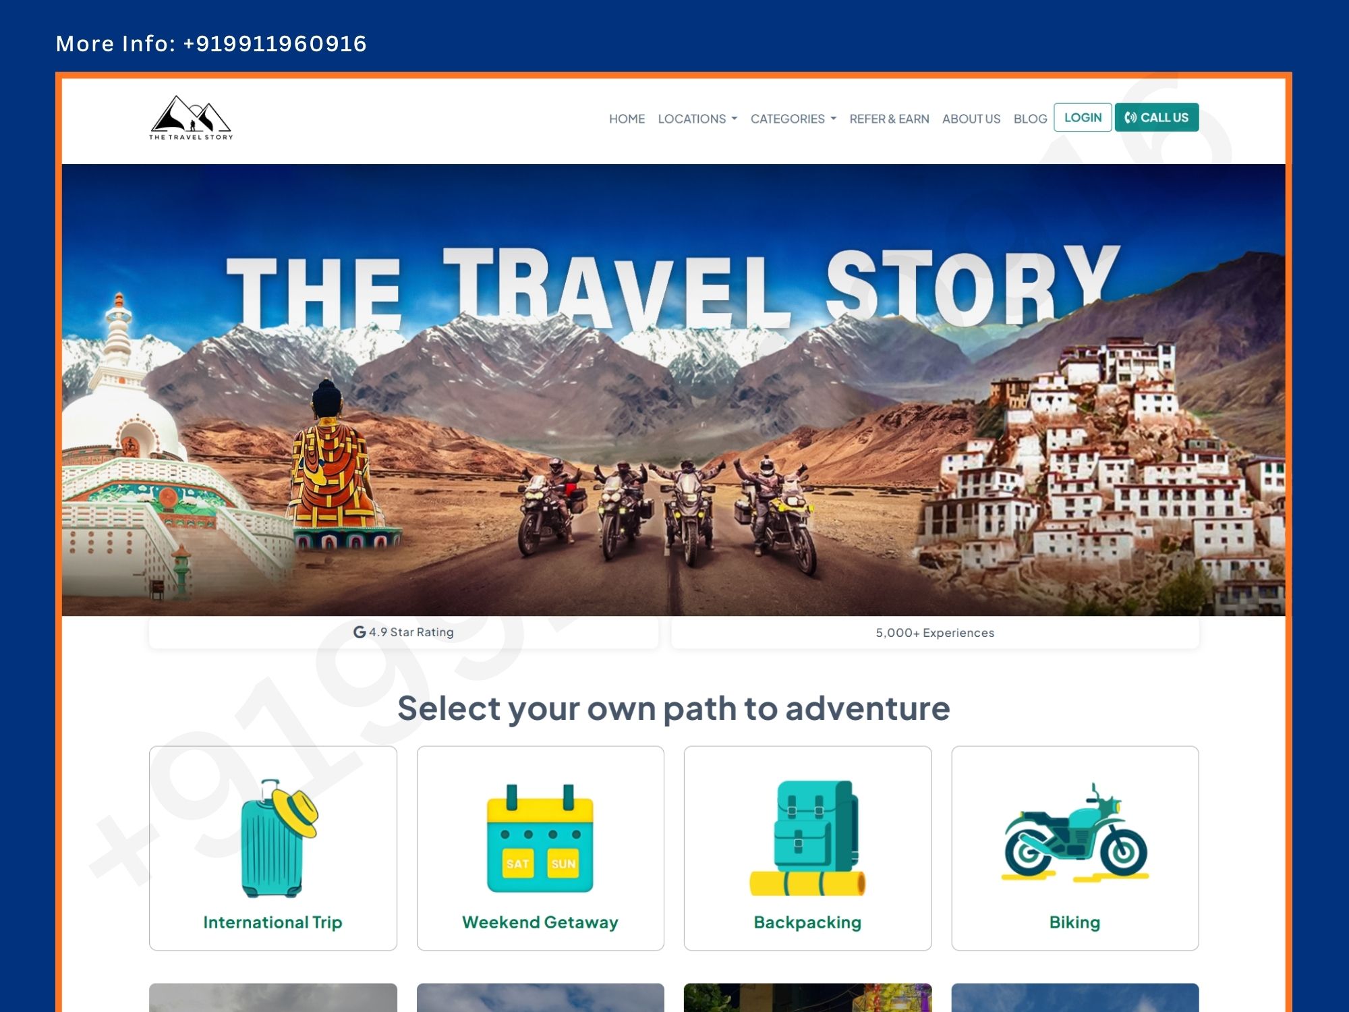
Task: Click the Google G rating icon
Action: point(360,632)
